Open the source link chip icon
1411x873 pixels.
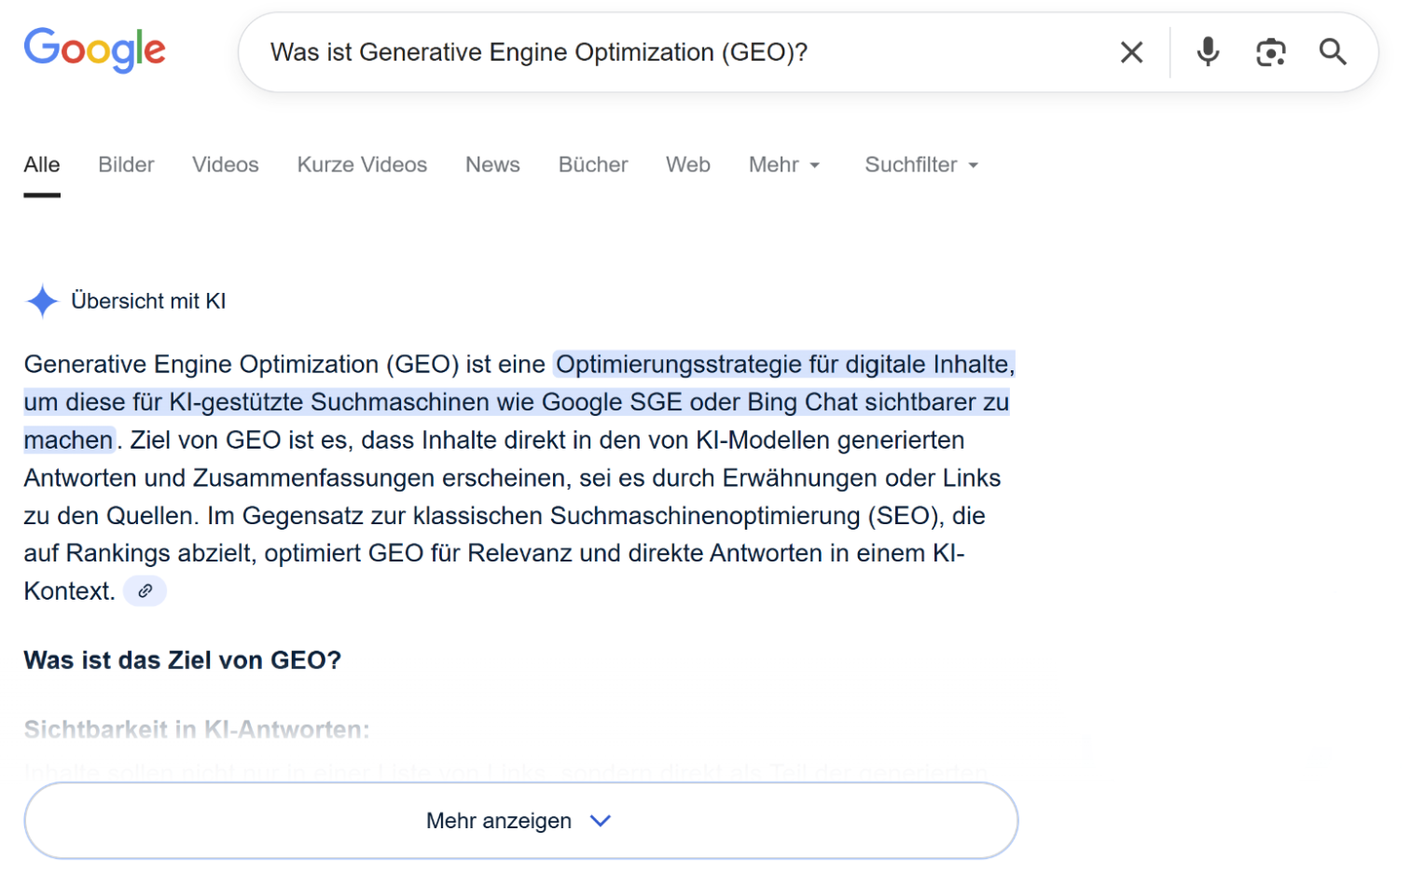(145, 591)
